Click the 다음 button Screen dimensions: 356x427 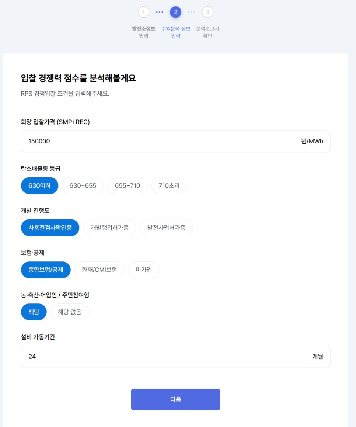[x=175, y=399]
